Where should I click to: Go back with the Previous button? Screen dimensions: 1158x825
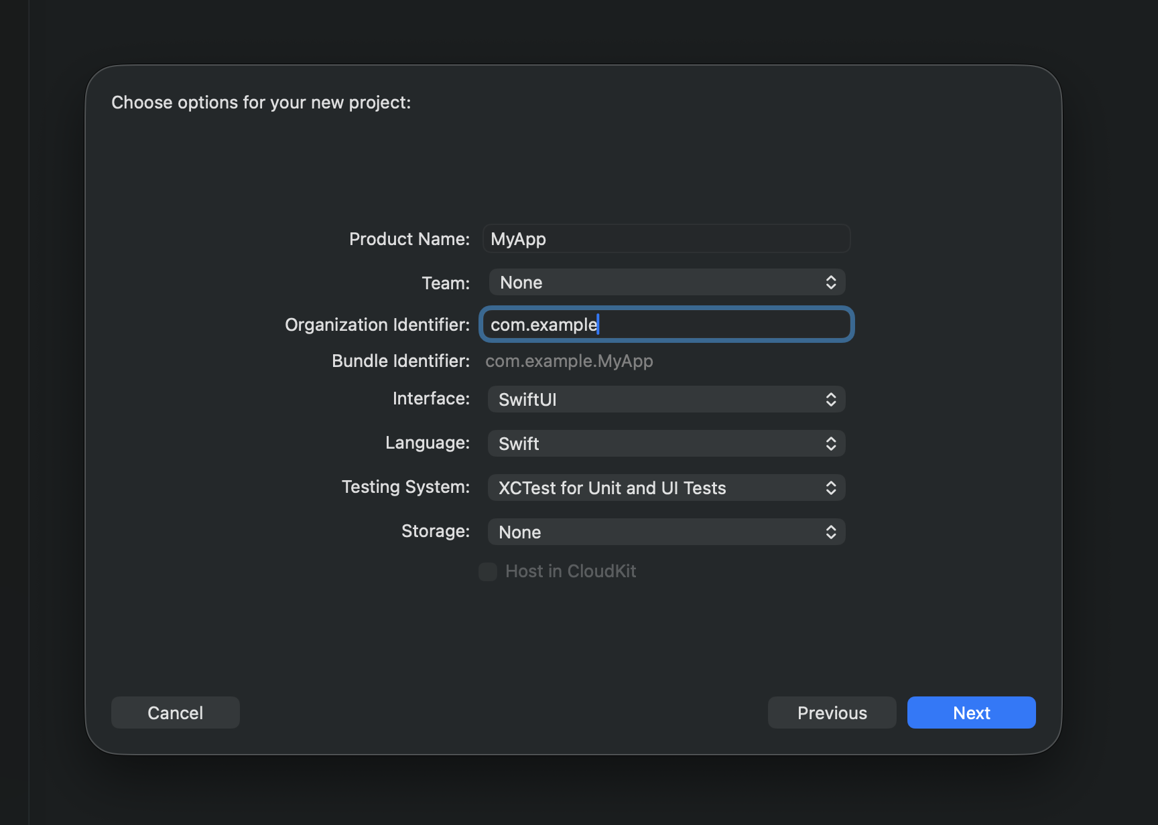point(832,712)
